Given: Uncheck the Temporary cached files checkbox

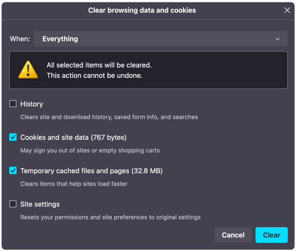Looking at the screenshot, I should click(x=13, y=170).
